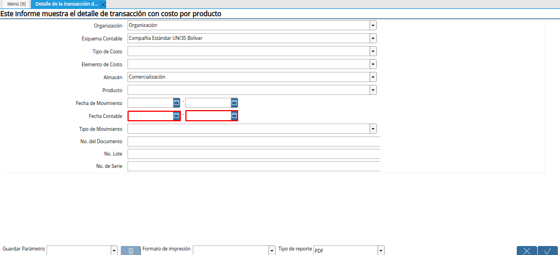Click the Tipo de Movimiento text field
The width and height of the screenshot is (560, 255).
[x=249, y=129]
